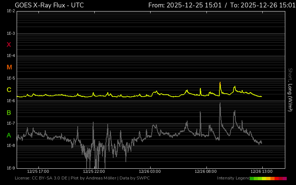This screenshot has width=296, height=185.
Task: Click the 12/26 03:00 time axis label
Action: [149, 171]
